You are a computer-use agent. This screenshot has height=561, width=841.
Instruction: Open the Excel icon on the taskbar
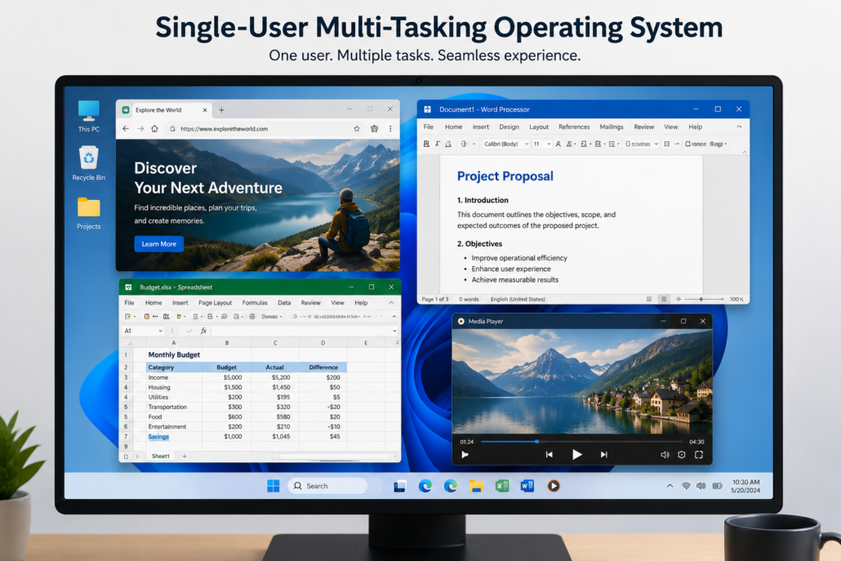click(x=502, y=486)
